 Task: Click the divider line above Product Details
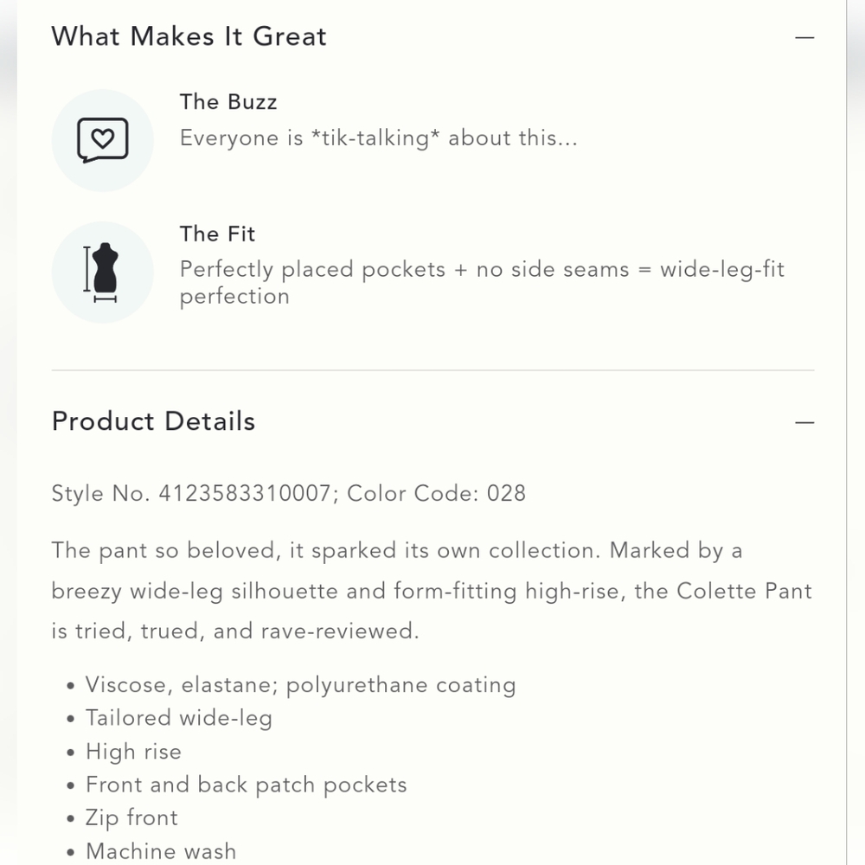[433, 370]
